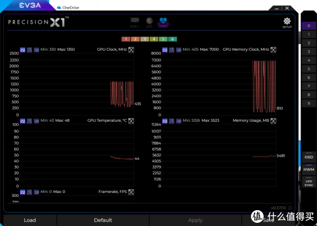This screenshot has height=226, width=317.
Task: Click GPU Clock current value 435
Action: pos(138,104)
